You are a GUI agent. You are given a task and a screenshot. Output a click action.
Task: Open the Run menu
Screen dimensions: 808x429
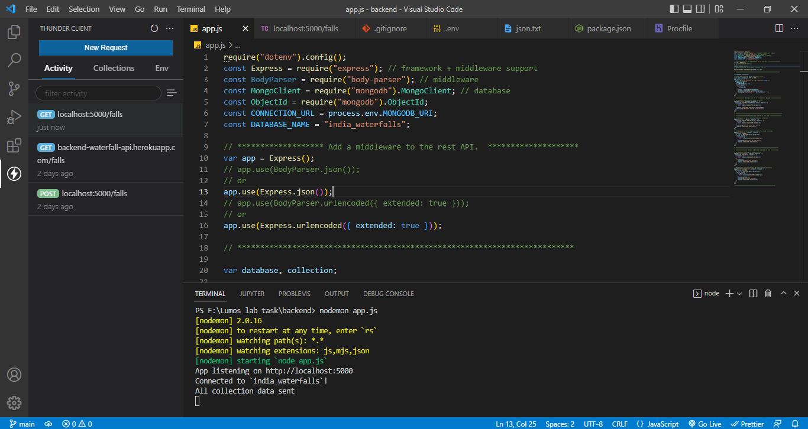click(160, 9)
